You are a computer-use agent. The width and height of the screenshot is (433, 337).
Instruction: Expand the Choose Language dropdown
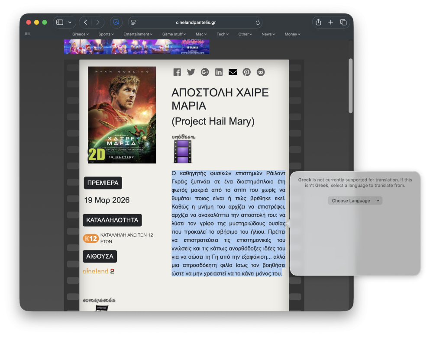(x=355, y=201)
